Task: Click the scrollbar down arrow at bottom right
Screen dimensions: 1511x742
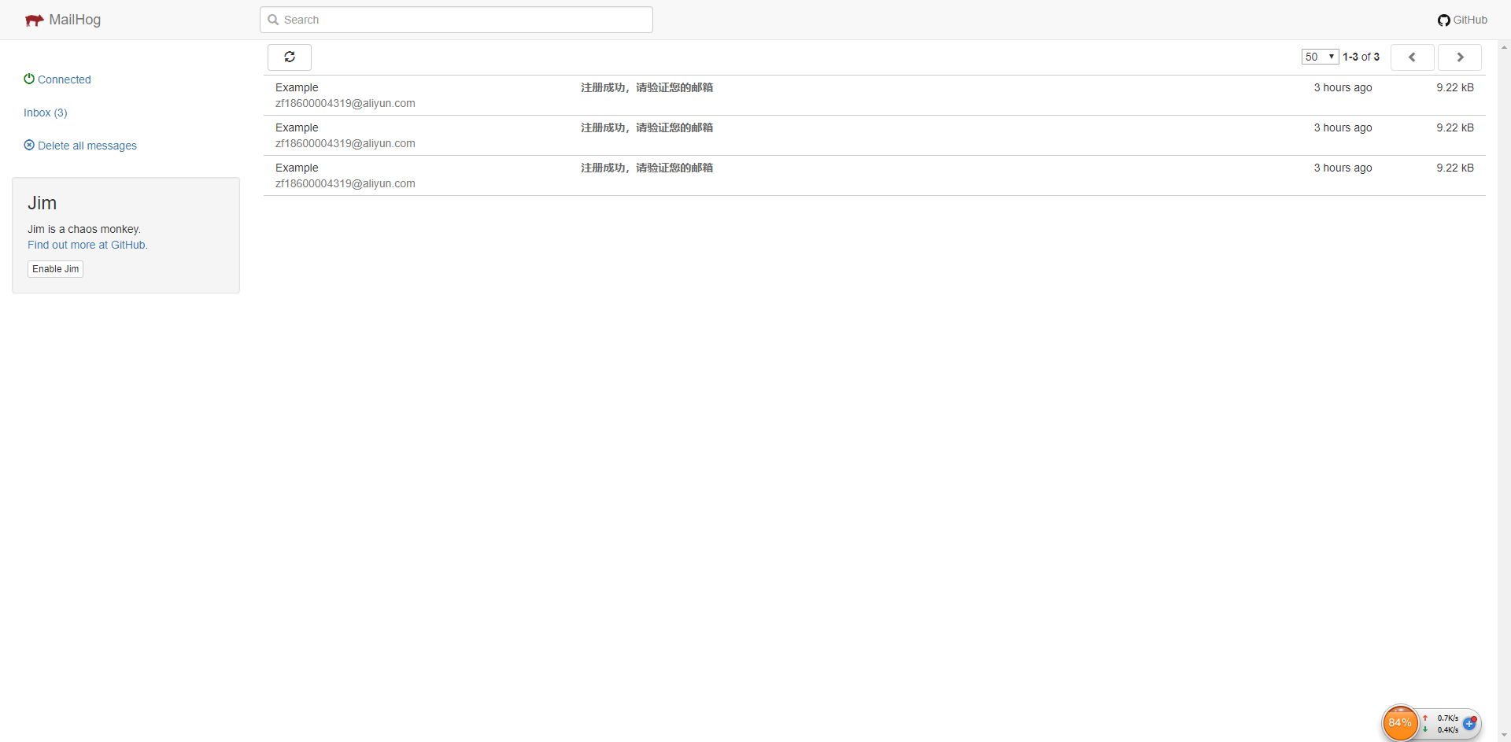Action: click(1504, 735)
